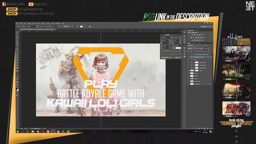Screen dimensions: 256x144
Task: Select the Background layer row
Action: tap(200, 84)
